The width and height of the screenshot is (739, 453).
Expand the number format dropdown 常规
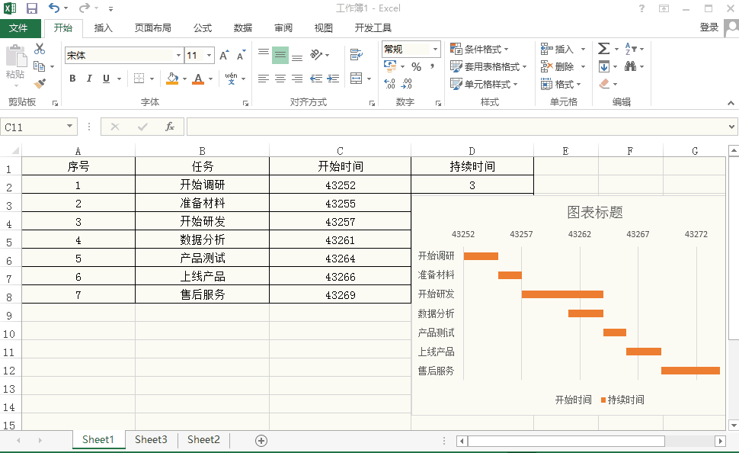[x=436, y=49]
